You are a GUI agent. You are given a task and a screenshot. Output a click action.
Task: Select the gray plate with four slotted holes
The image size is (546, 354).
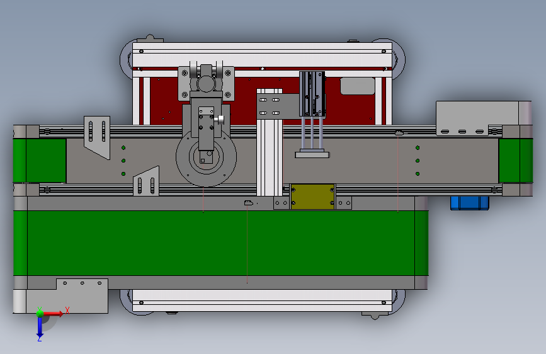pyautogui.click(x=278, y=106)
